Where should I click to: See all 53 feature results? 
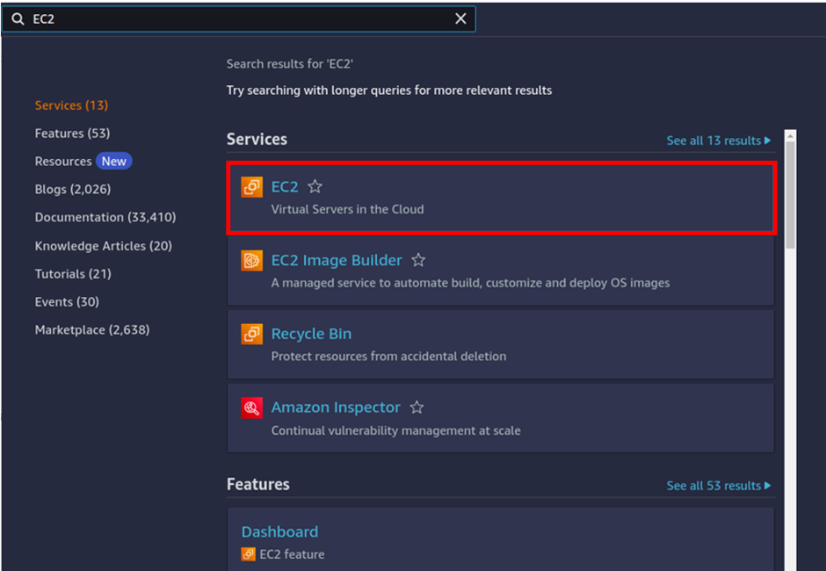click(719, 486)
